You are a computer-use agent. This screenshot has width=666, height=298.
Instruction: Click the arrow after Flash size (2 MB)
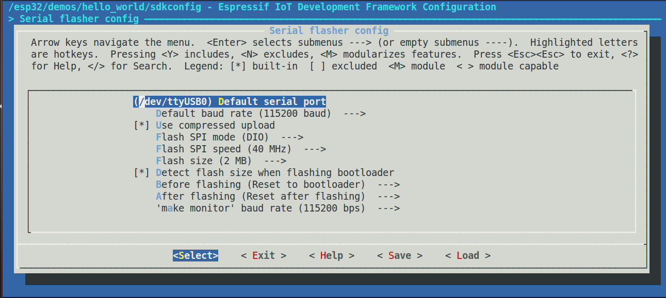[x=275, y=161]
